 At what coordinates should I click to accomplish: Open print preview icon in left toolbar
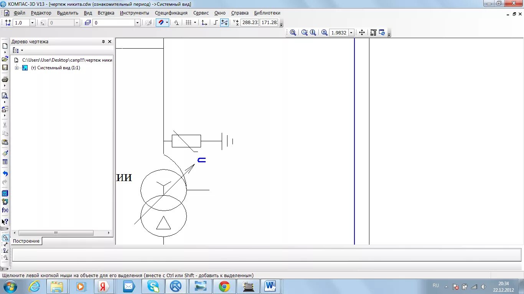[5, 96]
